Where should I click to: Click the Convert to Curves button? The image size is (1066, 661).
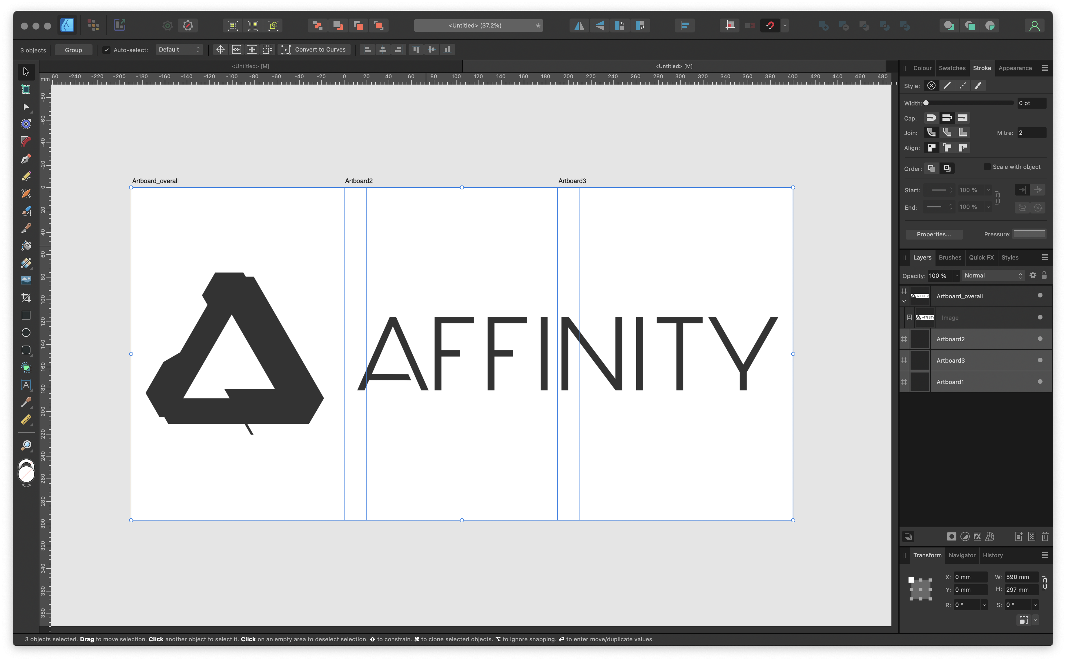pyautogui.click(x=315, y=50)
